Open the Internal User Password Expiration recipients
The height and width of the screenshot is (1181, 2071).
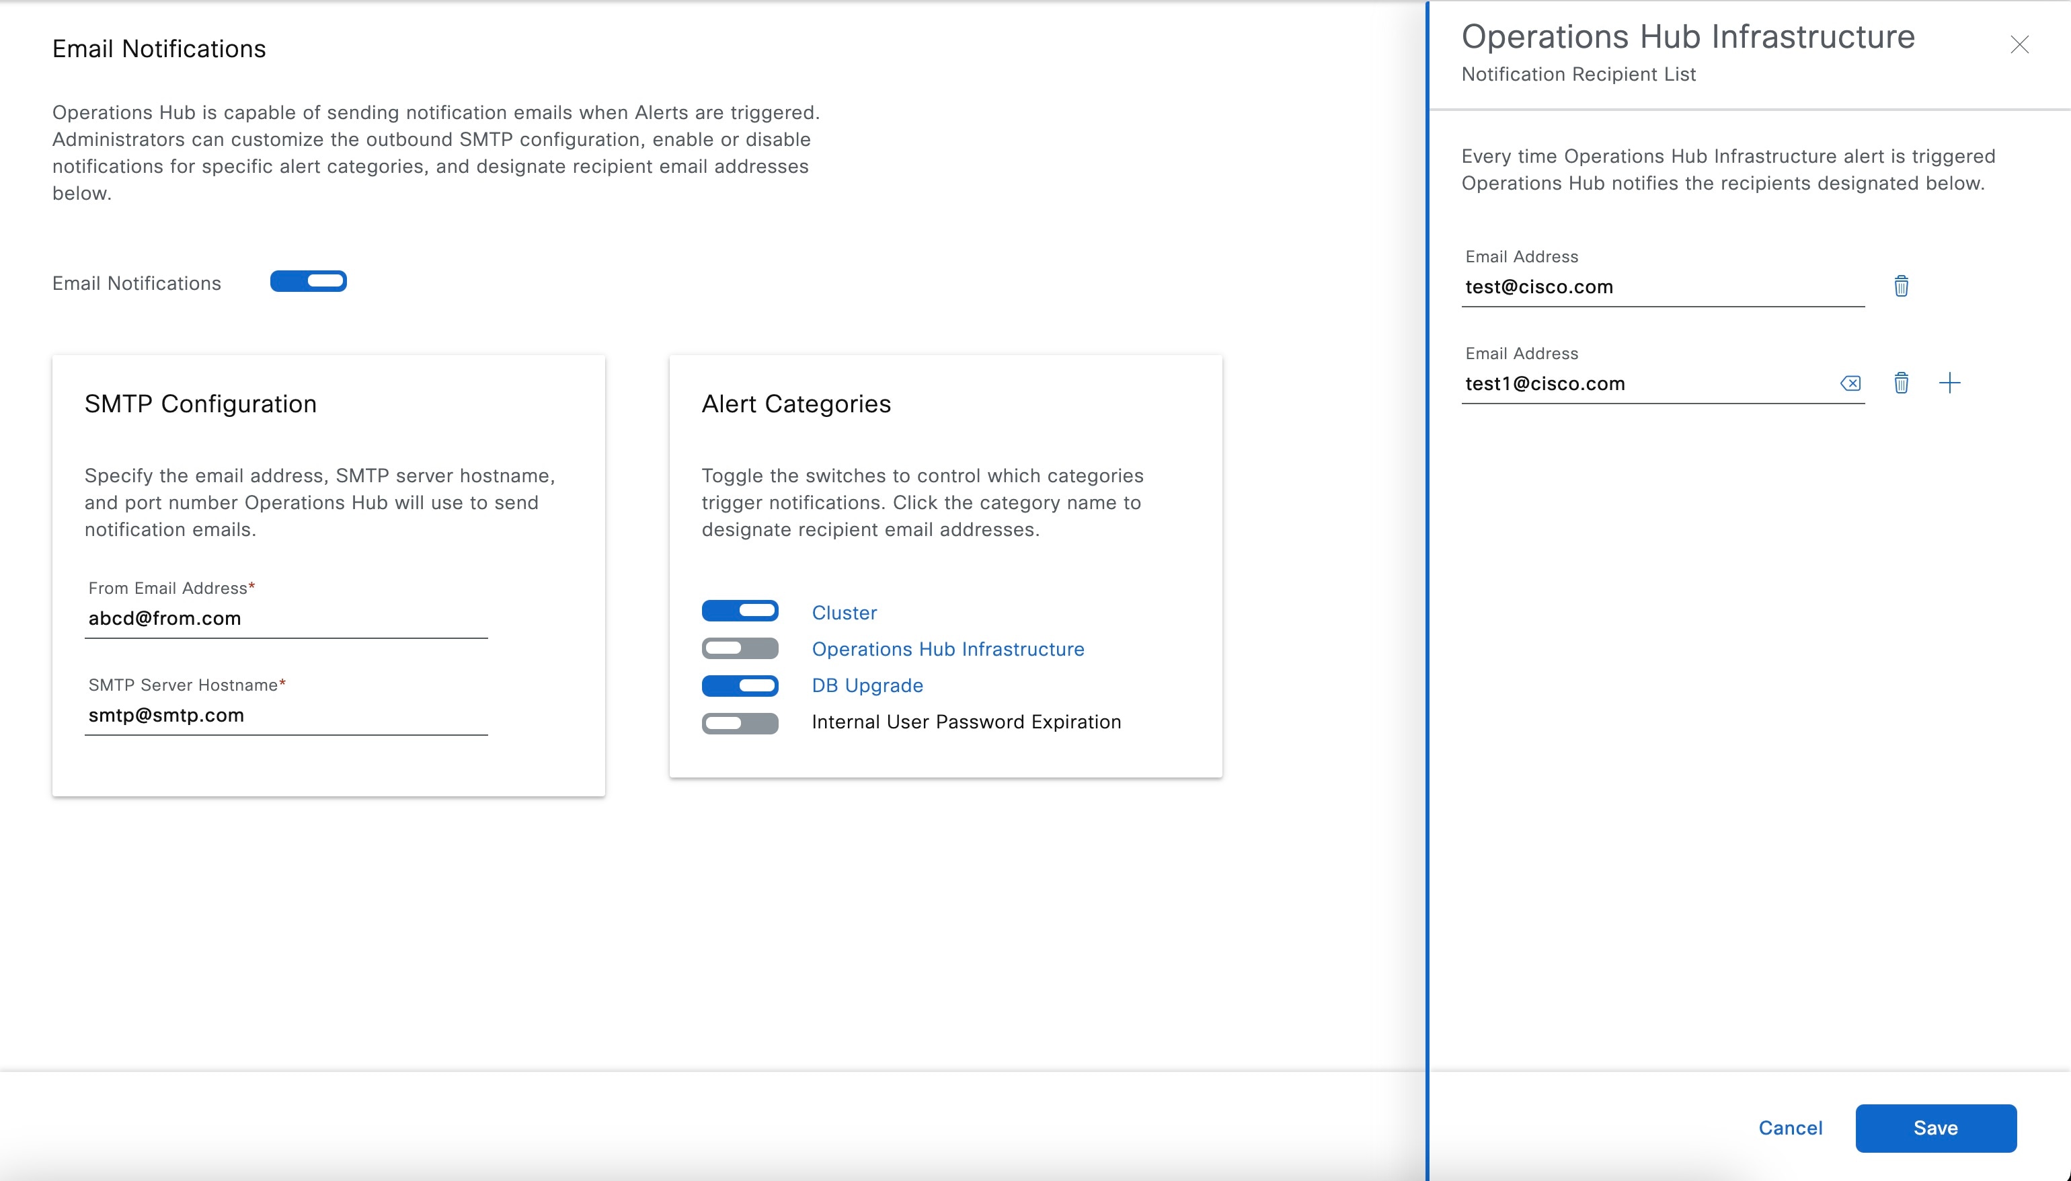tap(966, 722)
